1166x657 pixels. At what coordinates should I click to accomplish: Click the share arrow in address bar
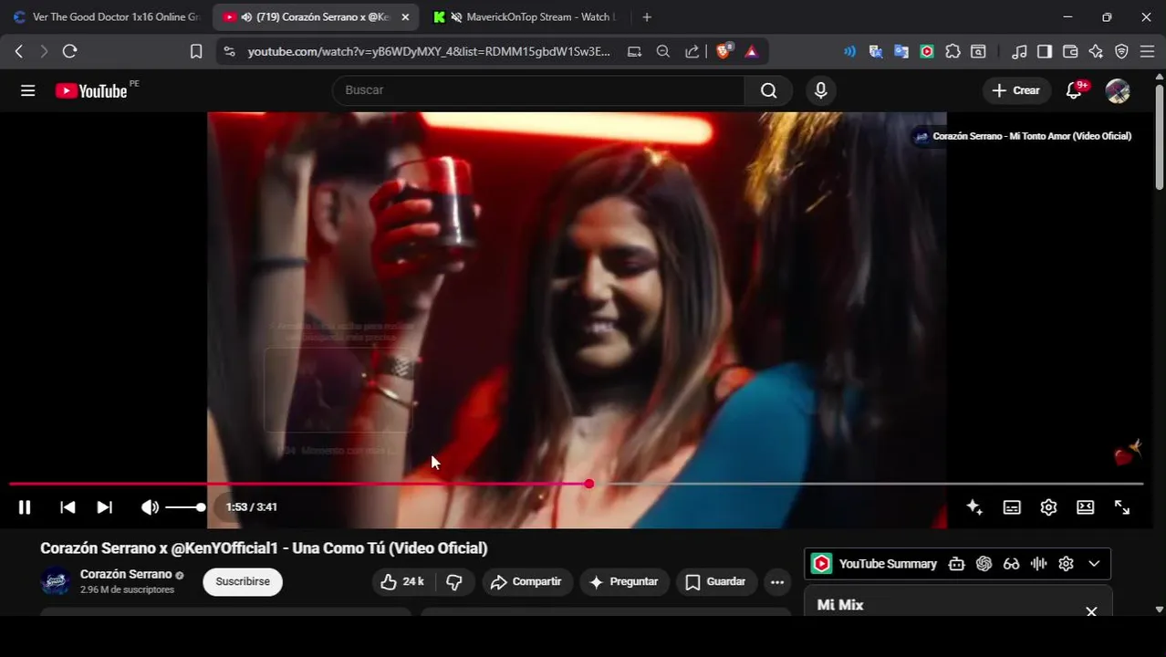click(692, 52)
